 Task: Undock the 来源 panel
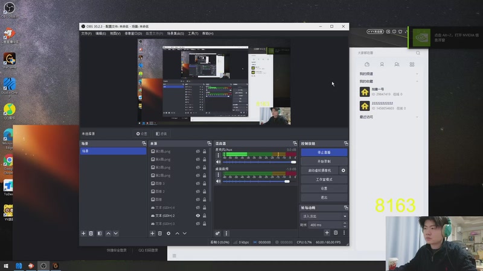pyautogui.click(x=209, y=143)
